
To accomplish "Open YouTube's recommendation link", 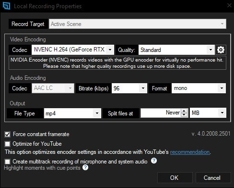I will click(x=190, y=152).
